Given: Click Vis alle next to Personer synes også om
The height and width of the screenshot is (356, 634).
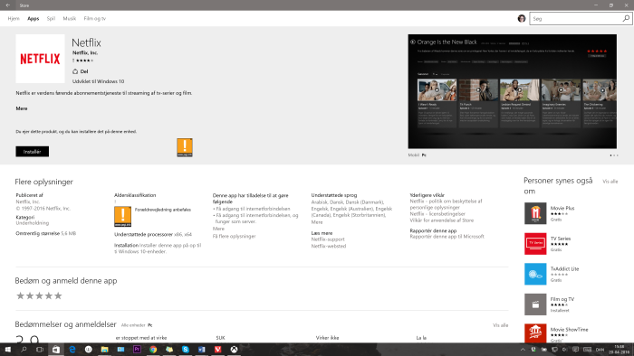Looking at the screenshot, I should click(610, 182).
